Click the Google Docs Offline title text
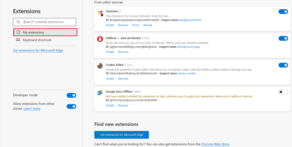This screenshot has height=147, width=292. [x=119, y=91]
